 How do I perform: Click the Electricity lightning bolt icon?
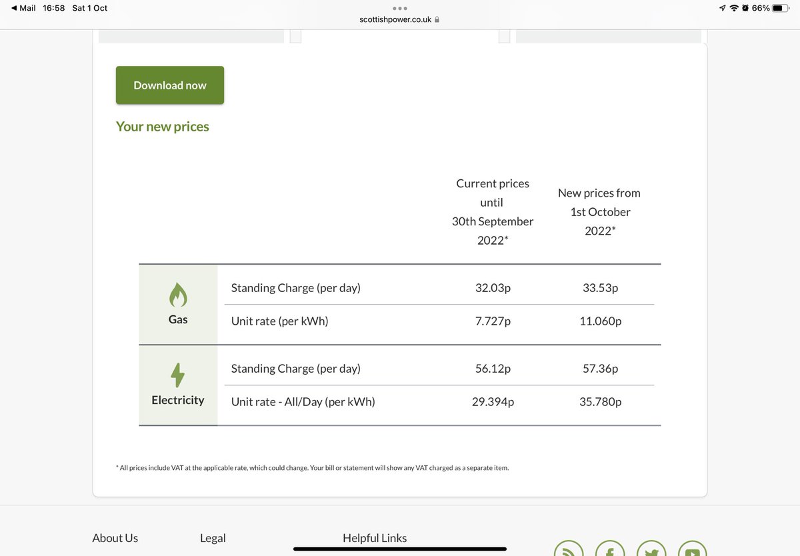(178, 375)
